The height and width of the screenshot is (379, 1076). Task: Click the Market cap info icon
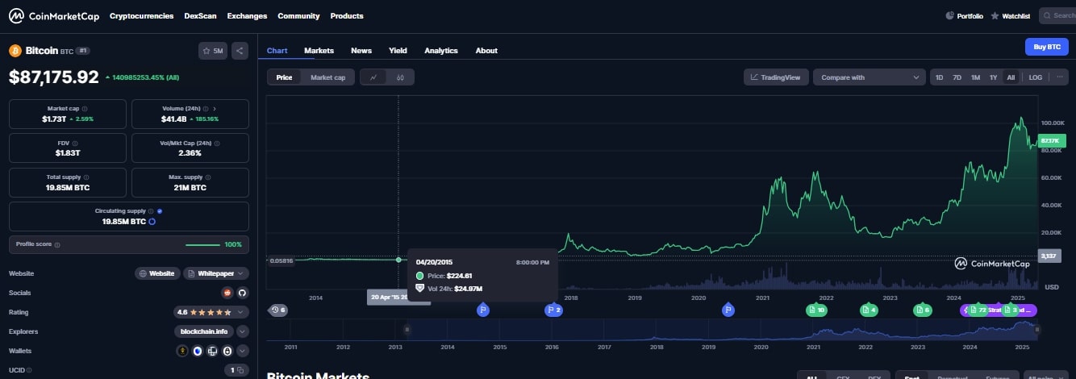pos(85,108)
